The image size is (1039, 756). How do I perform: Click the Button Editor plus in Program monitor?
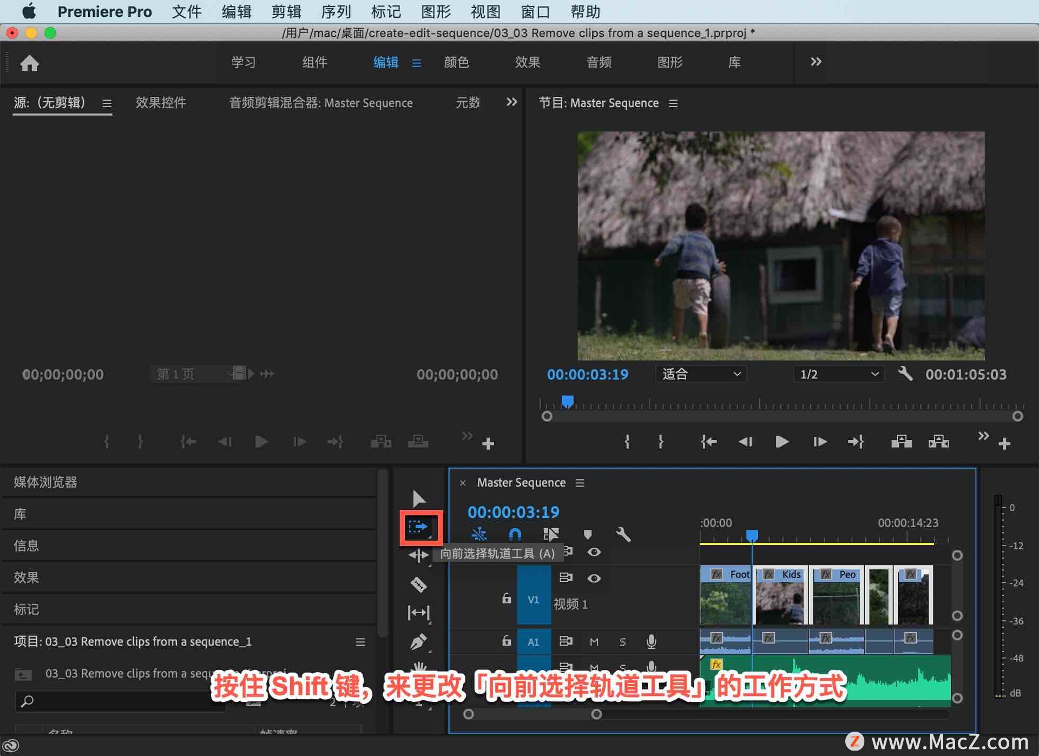(1005, 443)
